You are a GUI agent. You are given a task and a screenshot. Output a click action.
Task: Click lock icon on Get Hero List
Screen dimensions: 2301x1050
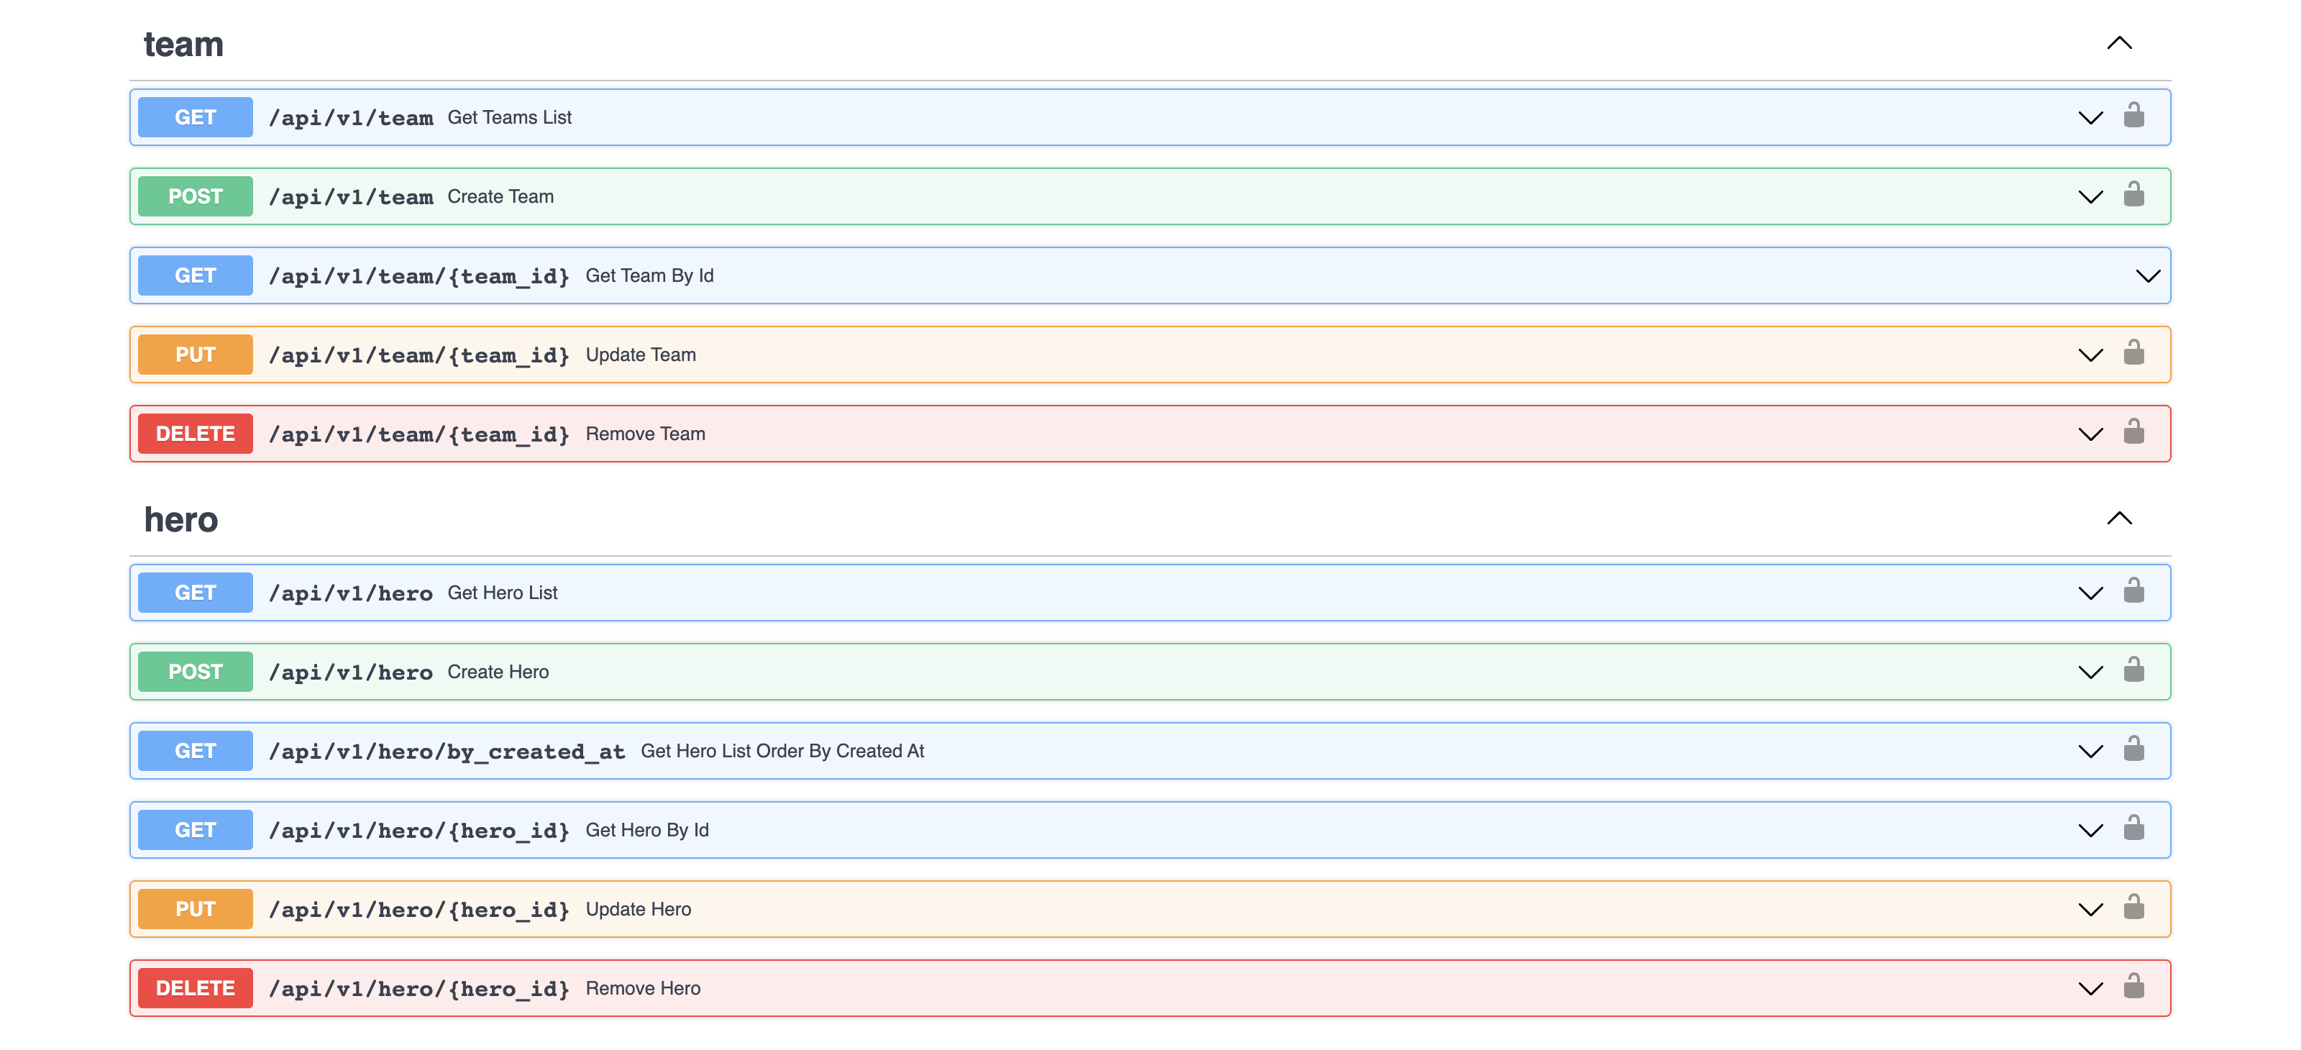click(x=2133, y=592)
